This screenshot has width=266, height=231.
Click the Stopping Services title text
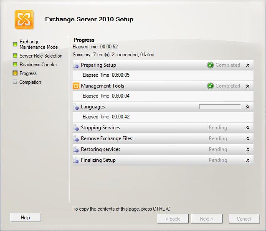[100, 128]
